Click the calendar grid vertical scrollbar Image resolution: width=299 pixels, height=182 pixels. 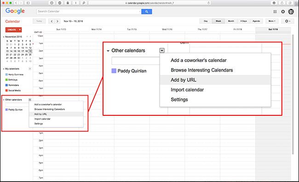pyautogui.click(x=293, y=94)
